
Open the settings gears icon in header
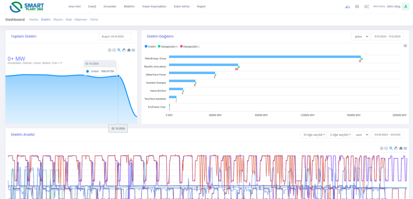coord(367,6)
